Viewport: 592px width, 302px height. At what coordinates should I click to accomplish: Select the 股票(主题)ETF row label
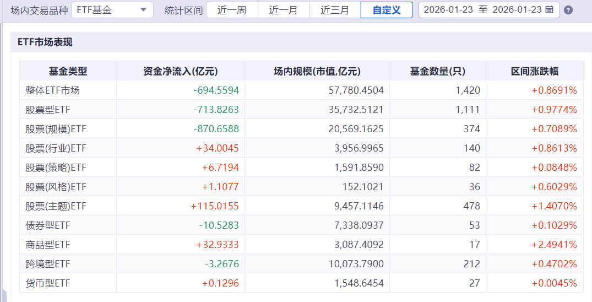click(56, 206)
